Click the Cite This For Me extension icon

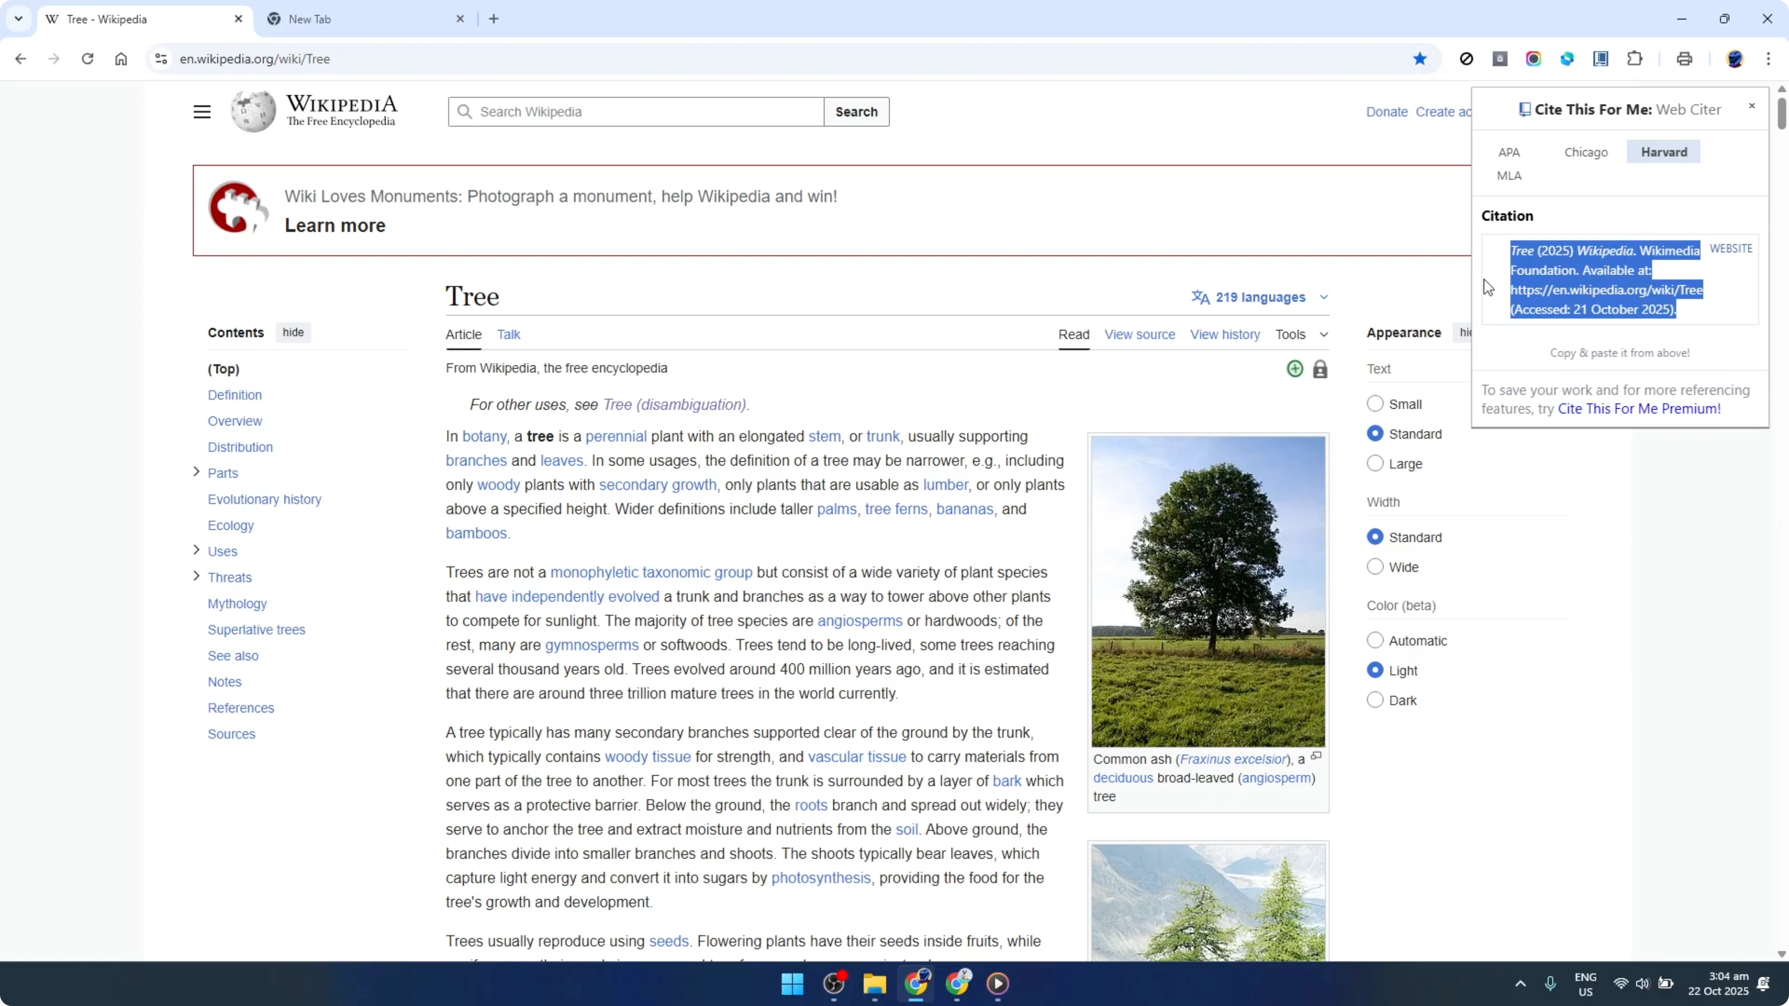(1601, 59)
